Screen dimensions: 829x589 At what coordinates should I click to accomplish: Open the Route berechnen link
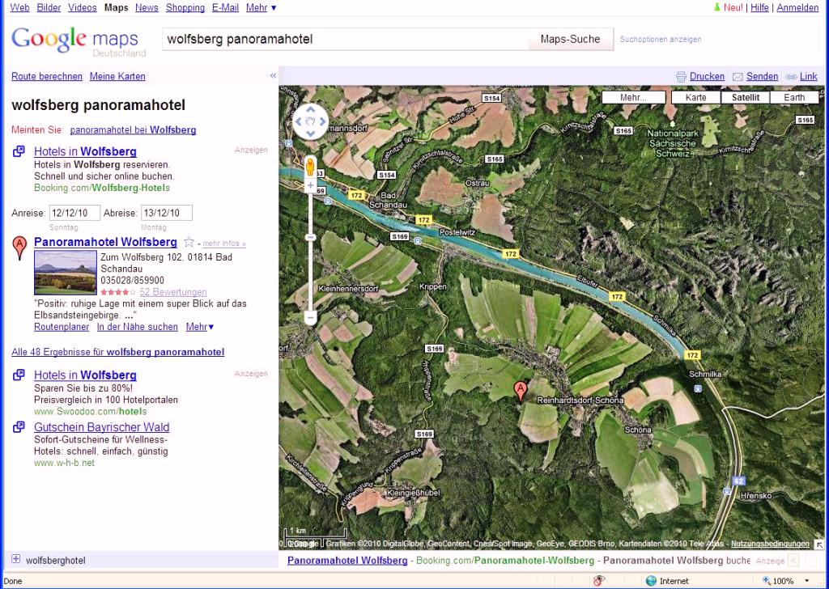point(47,76)
